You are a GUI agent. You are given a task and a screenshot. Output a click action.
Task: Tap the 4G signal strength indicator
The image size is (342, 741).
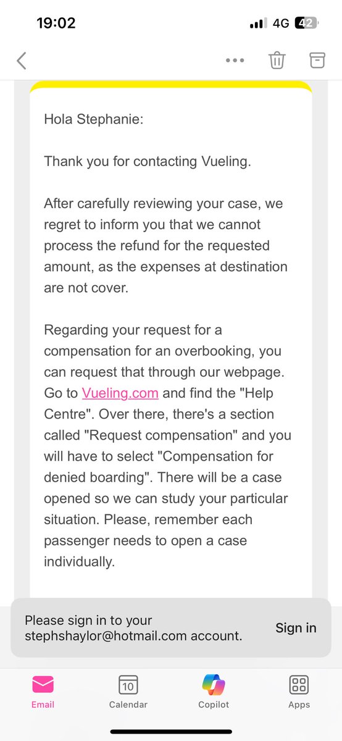point(269,23)
